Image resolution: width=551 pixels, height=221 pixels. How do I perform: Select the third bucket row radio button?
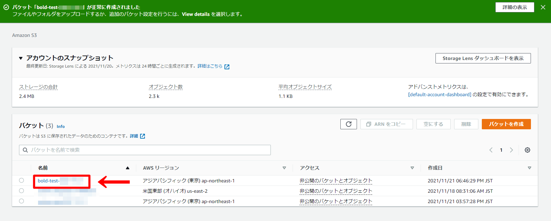pos(21,201)
